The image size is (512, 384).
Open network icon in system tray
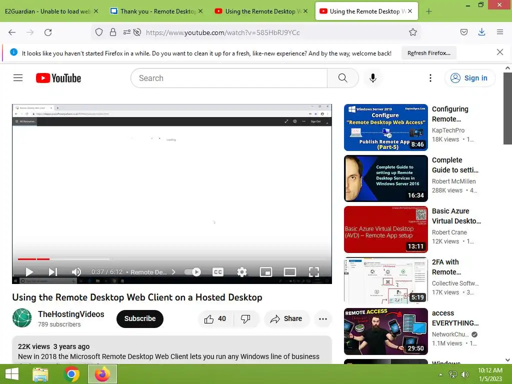[453, 374]
